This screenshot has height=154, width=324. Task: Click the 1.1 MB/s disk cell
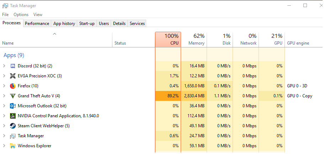tap(220, 96)
